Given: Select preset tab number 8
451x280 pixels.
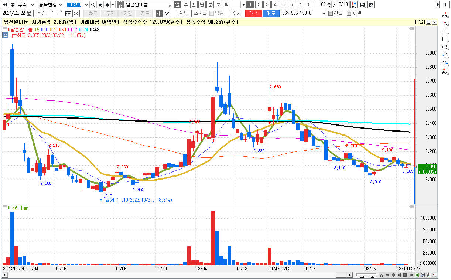Looking at the screenshot, I should (x=307, y=5).
